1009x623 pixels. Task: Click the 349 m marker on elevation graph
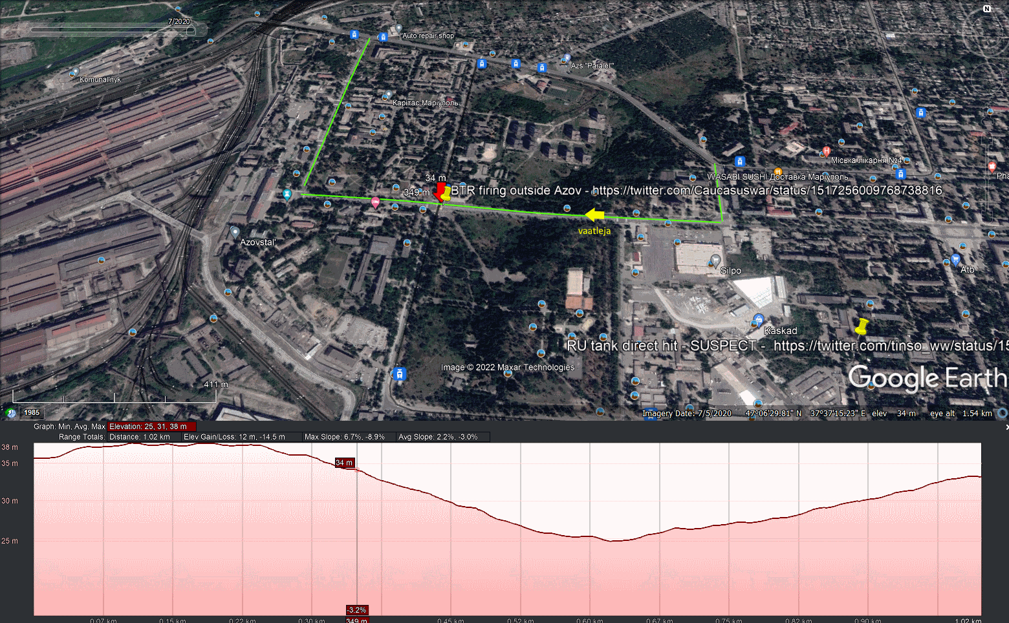[x=356, y=620]
